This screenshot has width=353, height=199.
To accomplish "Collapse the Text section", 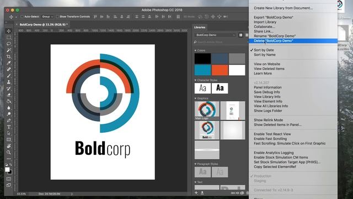I will 195,182.
